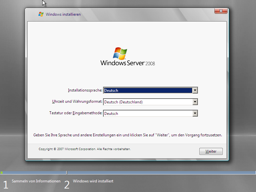Close the Windows installieren dialog
The image size is (256, 192).
click(x=221, y=11)
